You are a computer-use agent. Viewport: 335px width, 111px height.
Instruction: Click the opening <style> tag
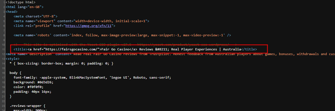(12, 59)
